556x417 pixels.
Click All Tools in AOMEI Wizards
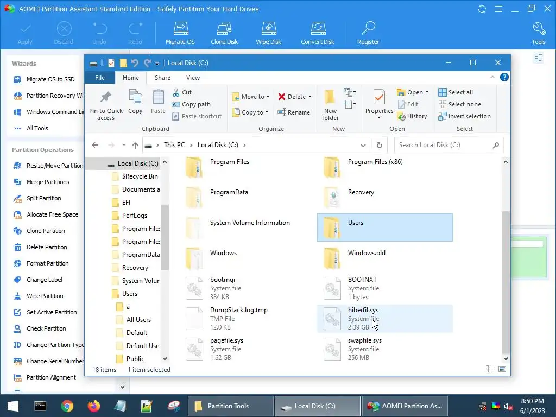point(37,128)
